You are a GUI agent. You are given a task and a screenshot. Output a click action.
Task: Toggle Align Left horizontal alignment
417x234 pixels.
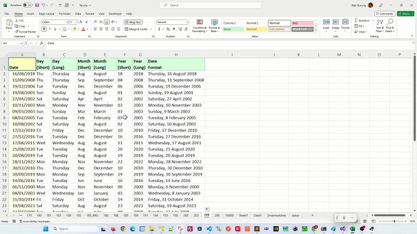pos(95,29)
